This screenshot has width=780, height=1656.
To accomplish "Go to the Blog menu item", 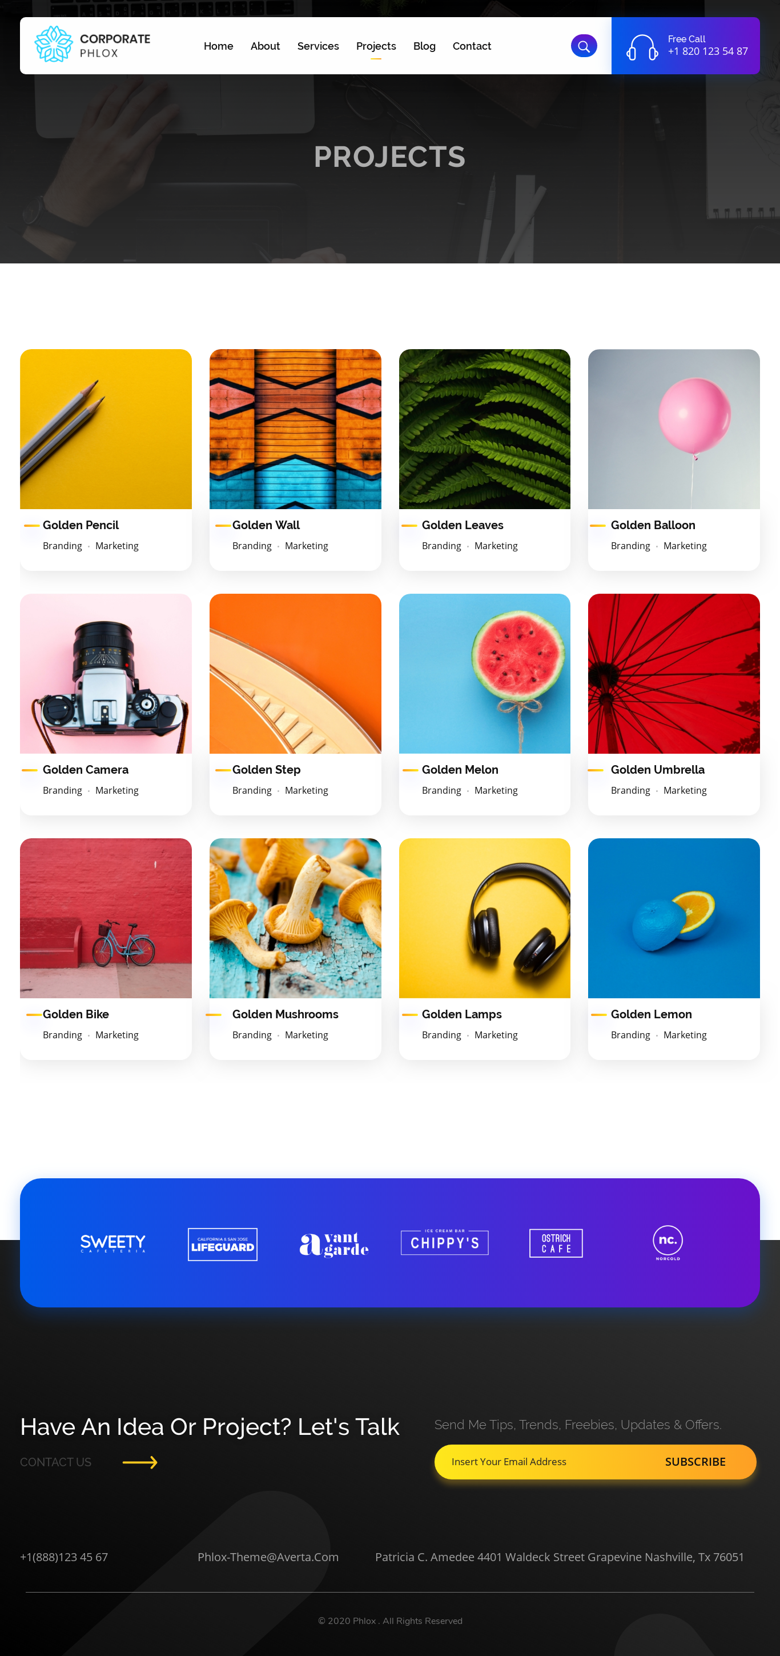I will (x=424, y=46).
